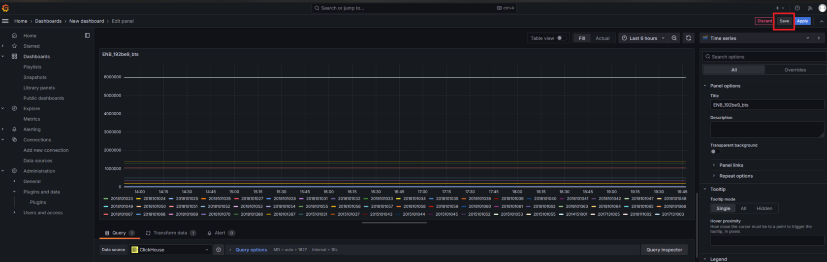Open the ClickHouse data source dropdown

(x=170, y=250)
